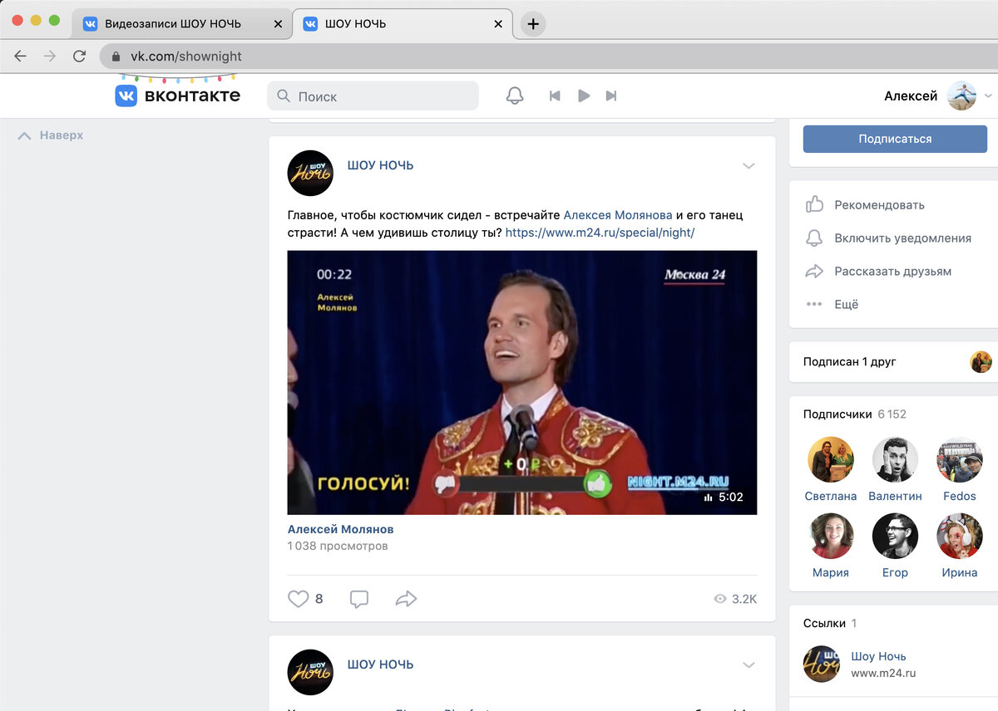
Task: Play the Алексей Молянов video
Action: (522, 383)
